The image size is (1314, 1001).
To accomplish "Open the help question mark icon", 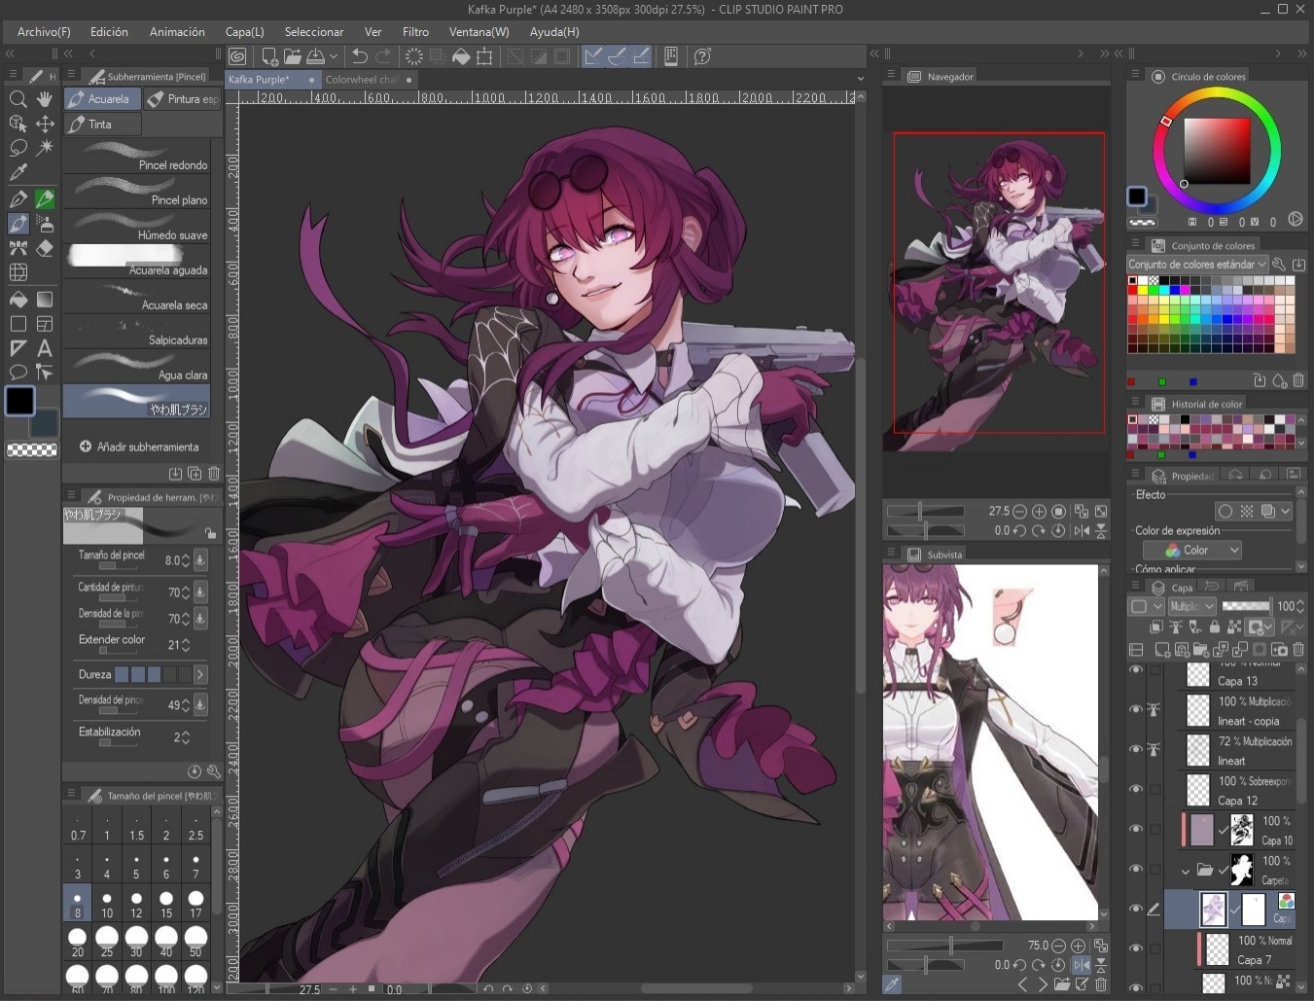I will 702,56.
